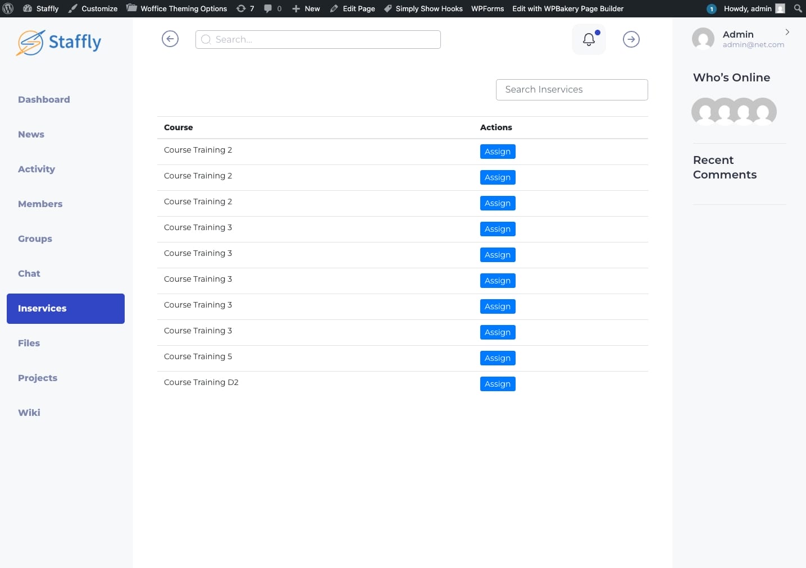Select Projects from the sidebar

(38, 378)
